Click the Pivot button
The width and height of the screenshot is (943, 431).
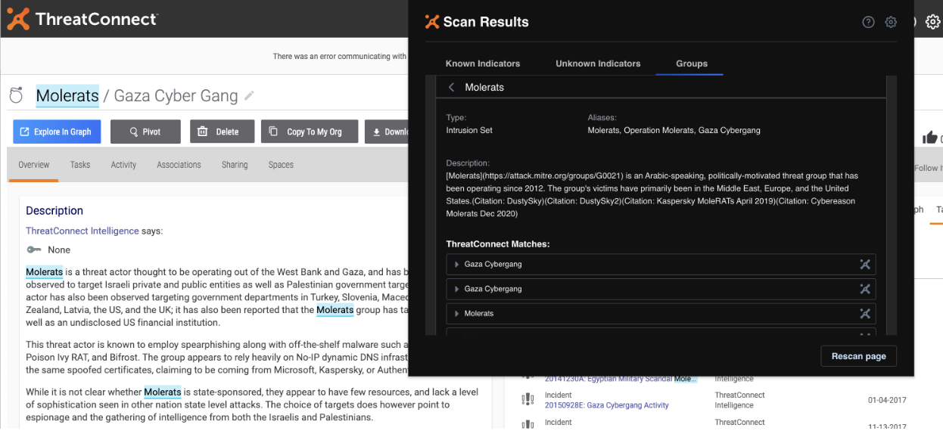click(x=145, y=132)
